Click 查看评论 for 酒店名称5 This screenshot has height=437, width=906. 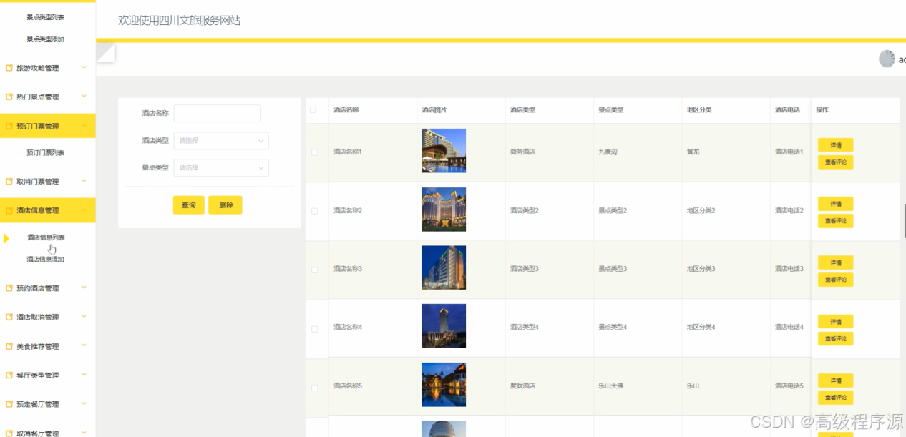[835, 398]
